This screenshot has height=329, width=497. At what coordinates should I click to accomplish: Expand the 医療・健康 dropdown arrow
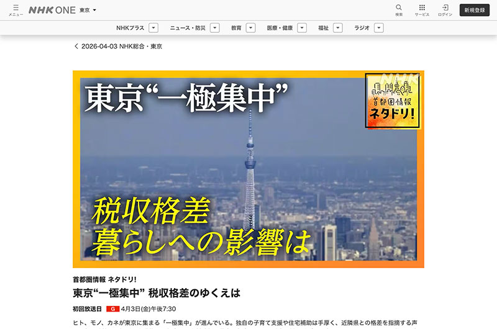(x=302, y=28)
